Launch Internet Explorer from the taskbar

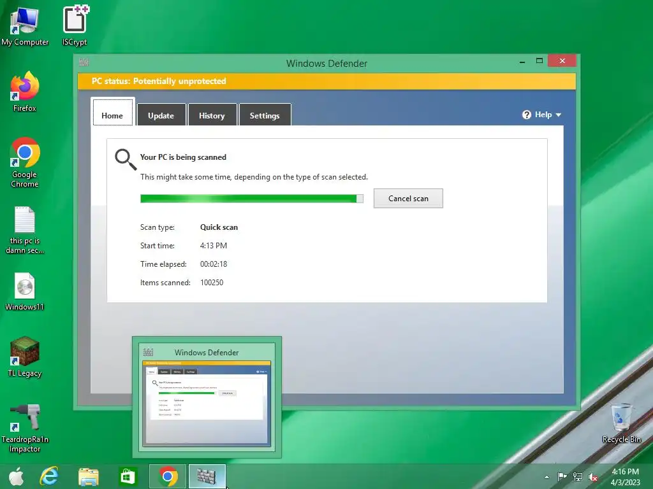point(49,476)
